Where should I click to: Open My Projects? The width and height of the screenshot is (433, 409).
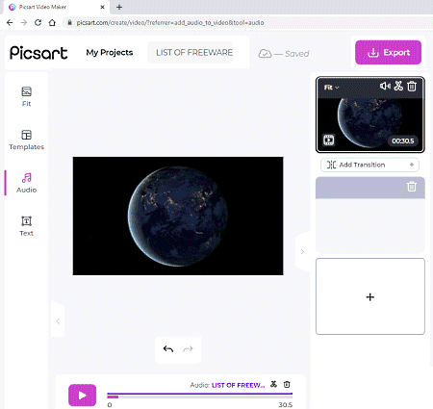tap(110, 53)
